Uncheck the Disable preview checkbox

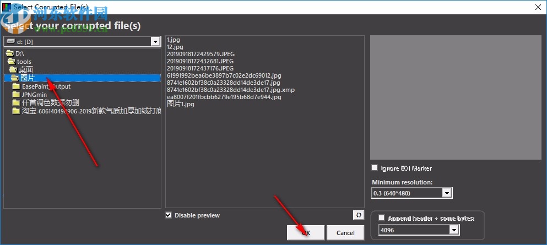[x=169, y=215]
